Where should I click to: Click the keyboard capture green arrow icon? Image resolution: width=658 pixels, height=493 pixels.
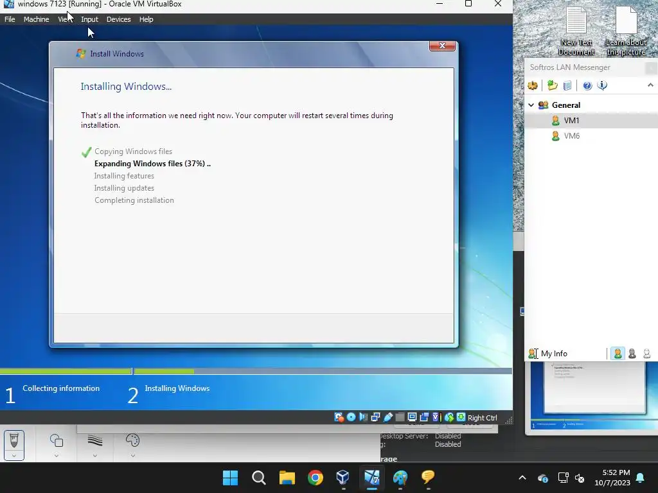(461, 417)
